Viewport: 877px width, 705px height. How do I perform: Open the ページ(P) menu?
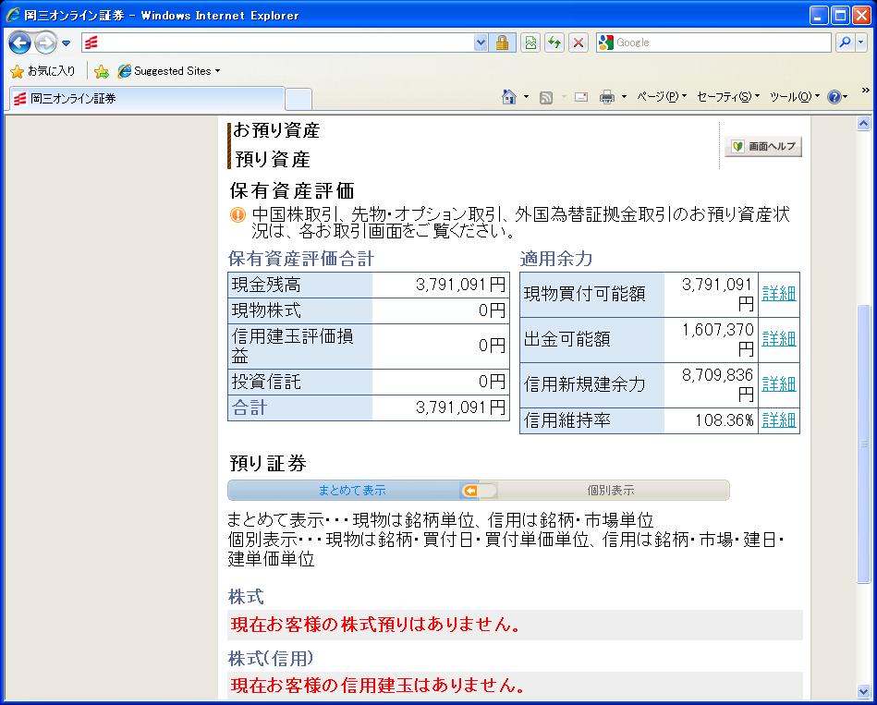(660, 97)
